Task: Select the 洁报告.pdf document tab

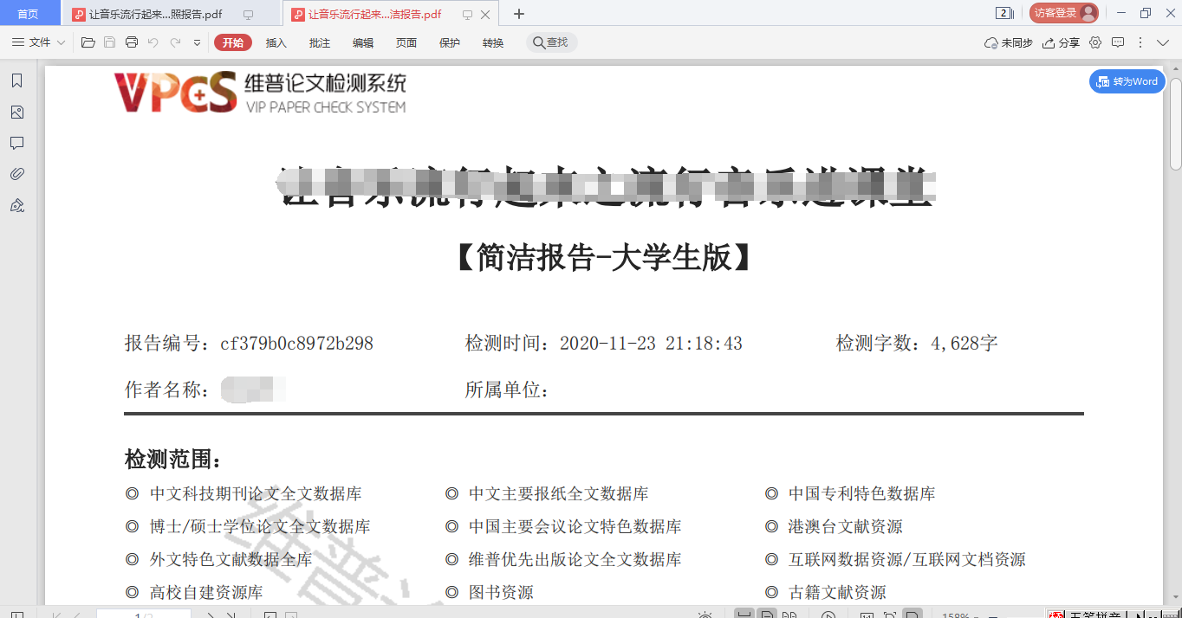Action: point(374,15)
